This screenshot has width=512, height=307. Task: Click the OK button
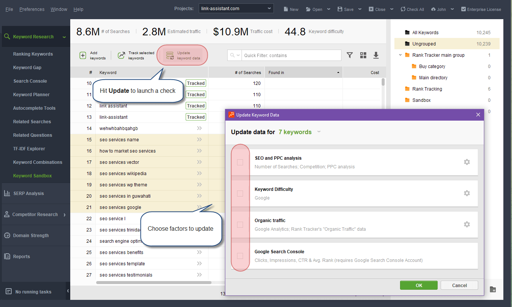click(x=419, y=285)
